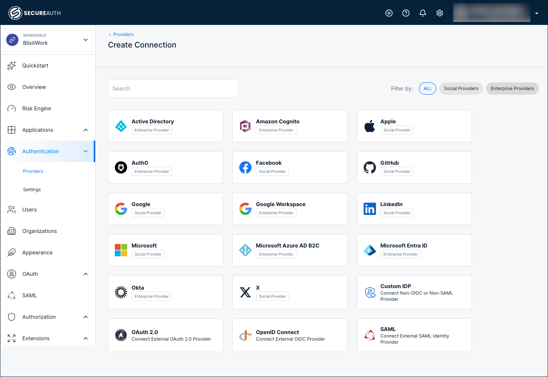This screenshot has height=377, width=548.
Task: Open the settings gear icon
Action: coord(440,13)
